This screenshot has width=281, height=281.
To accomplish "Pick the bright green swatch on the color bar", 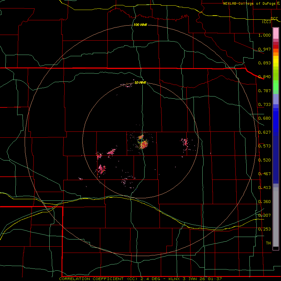I will pos(276,85).
